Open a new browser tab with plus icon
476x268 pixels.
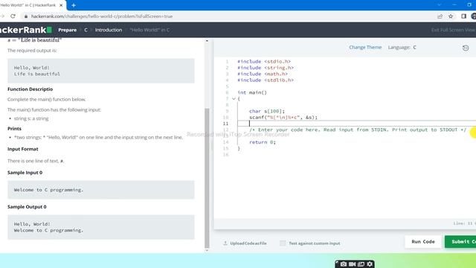coord(74,5)
